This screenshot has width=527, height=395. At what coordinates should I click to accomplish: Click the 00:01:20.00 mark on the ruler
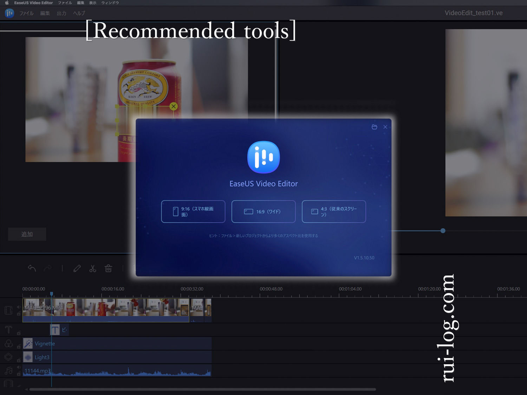coord(429,289)
